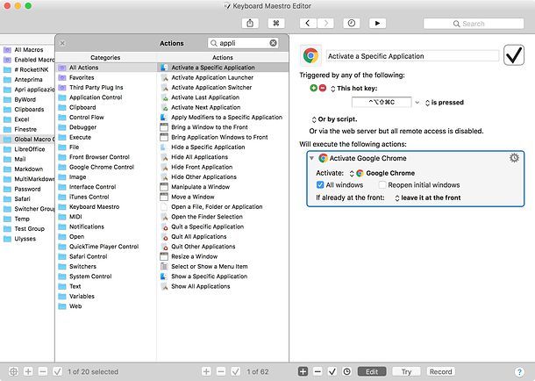Click the Try button
Image resolution: width=535 pixels, height=381 pixels.
pyautogui.click(x=405, y=371)
